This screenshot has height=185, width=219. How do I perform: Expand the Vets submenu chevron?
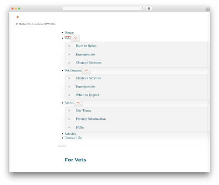[75, 38]
